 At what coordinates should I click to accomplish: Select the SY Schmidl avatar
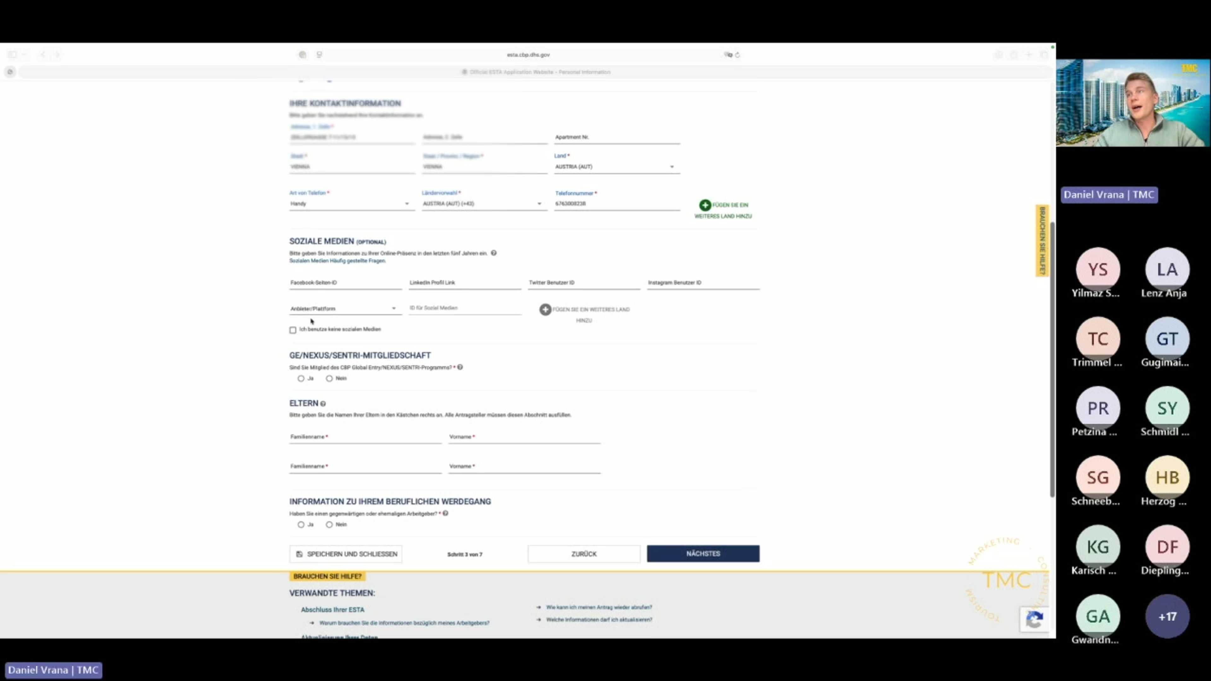coord(1167,408)
